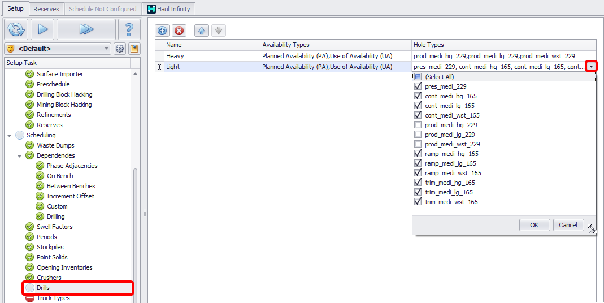Image resolution: width=604 pixels, height=303 pixels.
Task: Open the Increment Offset dependency task
Action: click(x=71, y=196)
